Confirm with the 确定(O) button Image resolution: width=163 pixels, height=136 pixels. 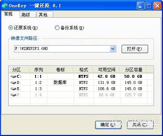pyautogui.click(x=108, y=125)
